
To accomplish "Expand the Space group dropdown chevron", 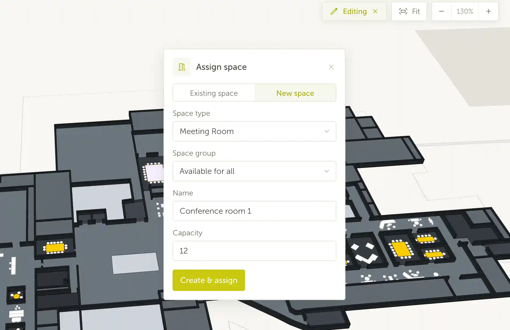I will pos(327,171).
